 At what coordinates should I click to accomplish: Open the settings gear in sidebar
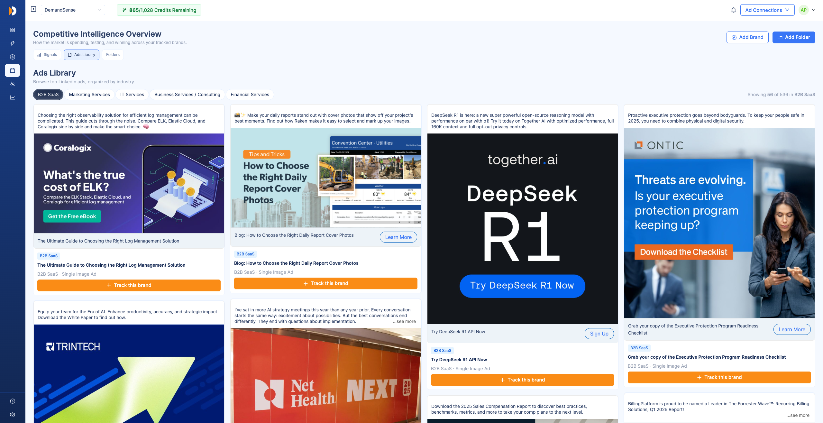(13, 415)
